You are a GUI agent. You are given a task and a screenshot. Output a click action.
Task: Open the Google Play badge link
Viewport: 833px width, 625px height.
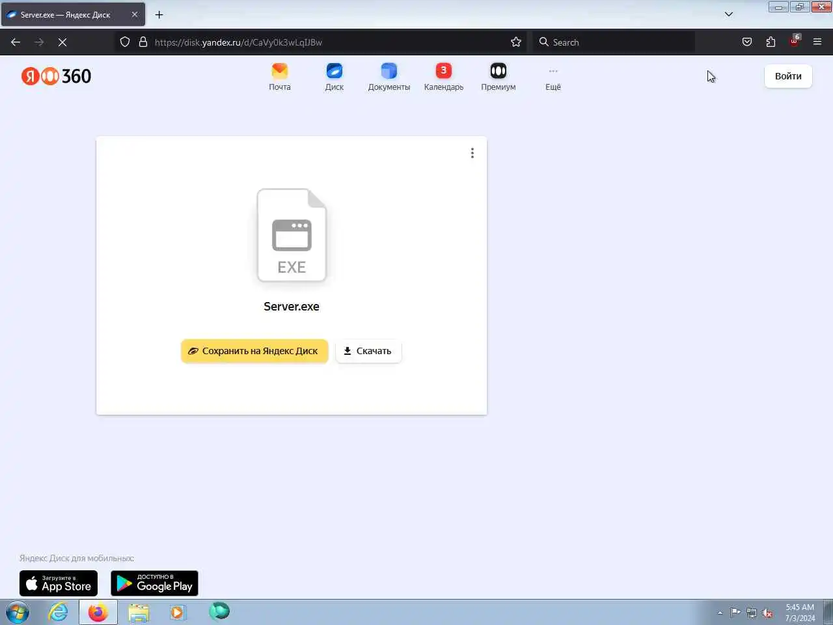point(154,583)
